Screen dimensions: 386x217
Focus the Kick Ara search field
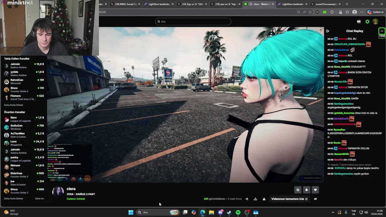coord(193,22)
